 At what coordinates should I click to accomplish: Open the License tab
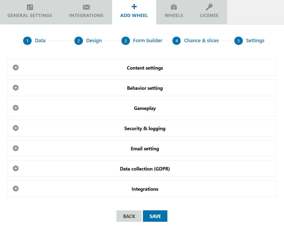tap(209, 12)
